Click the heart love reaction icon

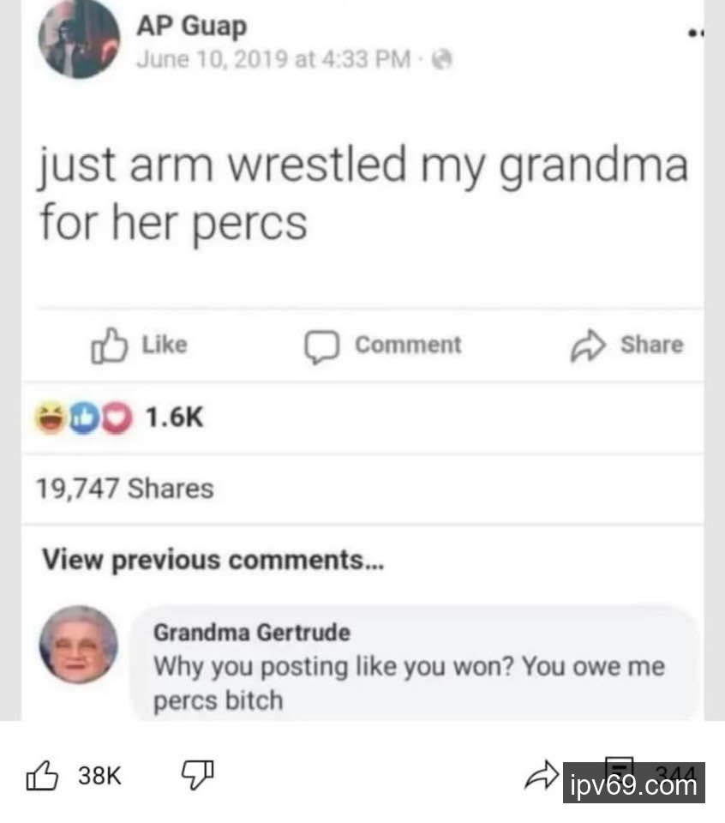[117, 418]
